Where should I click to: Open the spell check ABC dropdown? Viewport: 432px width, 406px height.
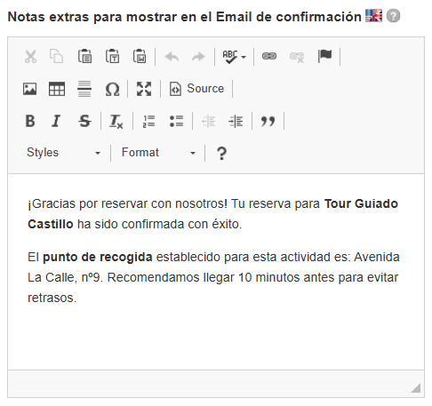pos(234,56)
